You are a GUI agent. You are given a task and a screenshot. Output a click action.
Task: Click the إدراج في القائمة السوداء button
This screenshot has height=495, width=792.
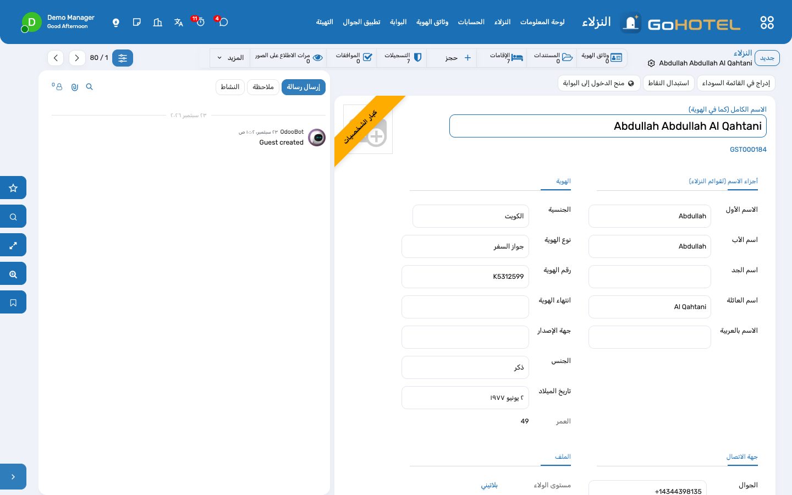[x=736, y=83]
